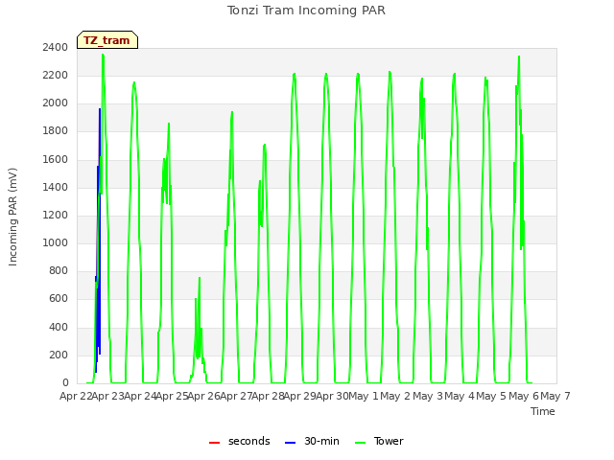Image resolution: width=614 pixels, height=460 pixels.
Task: Click the May 7 date tick label
Action: click(555, 396)
